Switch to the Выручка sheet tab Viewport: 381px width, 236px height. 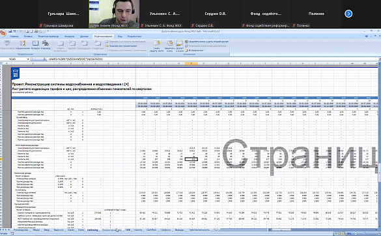pyautogui.click(x=59, y=229)
